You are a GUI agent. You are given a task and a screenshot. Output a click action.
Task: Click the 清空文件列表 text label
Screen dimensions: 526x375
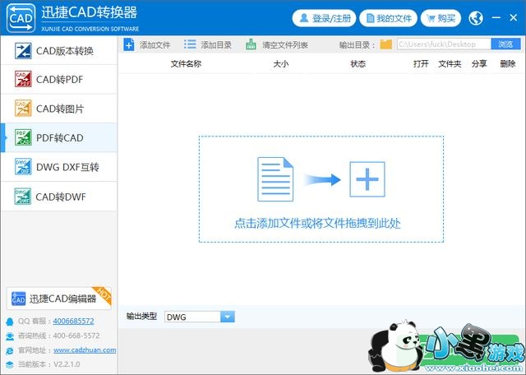tap(285, 45)
